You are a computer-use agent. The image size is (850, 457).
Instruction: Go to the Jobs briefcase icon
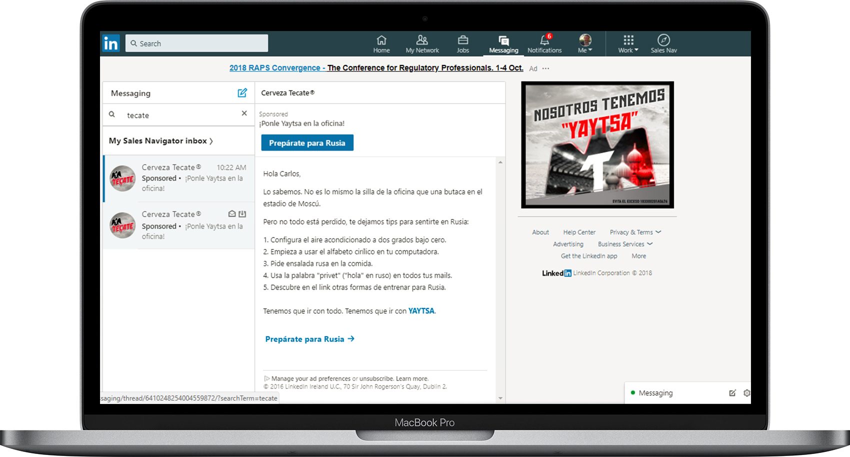[x=463, y=43]
